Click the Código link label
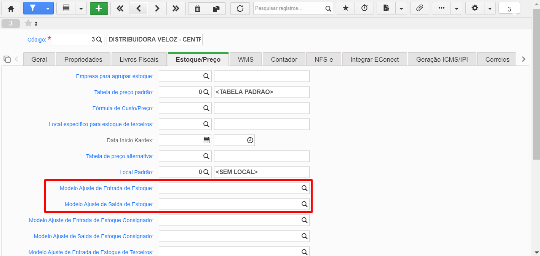The image size is (540, 256). click(37, 40)
